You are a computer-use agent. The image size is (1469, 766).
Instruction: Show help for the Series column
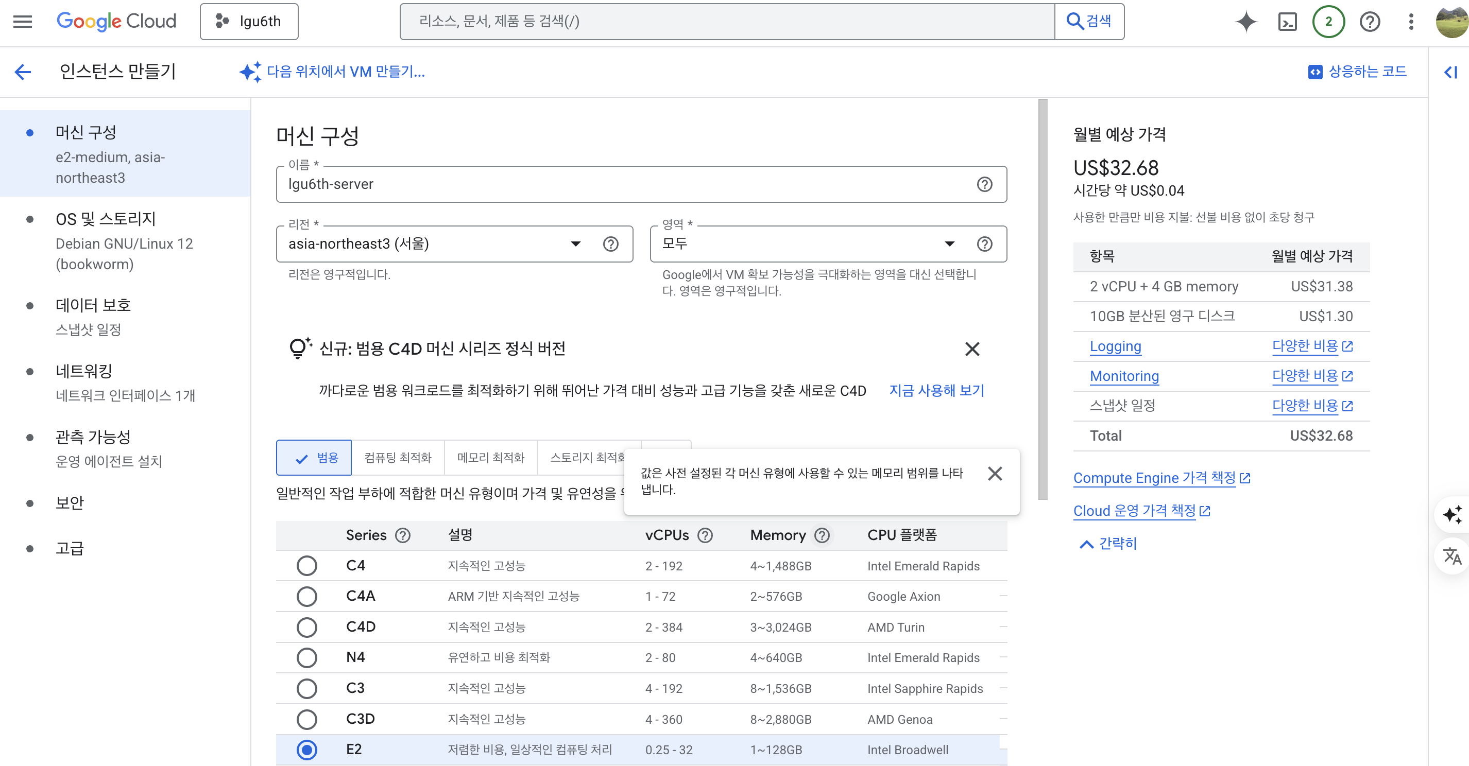pos(403,535)
